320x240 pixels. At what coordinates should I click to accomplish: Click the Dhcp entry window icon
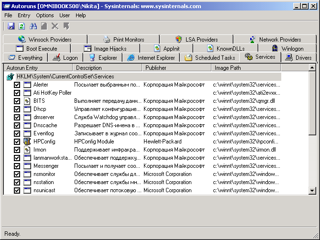click(x=27, y=109)
